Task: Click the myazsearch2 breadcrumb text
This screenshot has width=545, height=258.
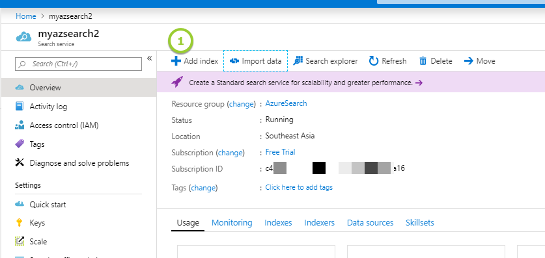Action: pyautogui.click(x=70, y=16)
